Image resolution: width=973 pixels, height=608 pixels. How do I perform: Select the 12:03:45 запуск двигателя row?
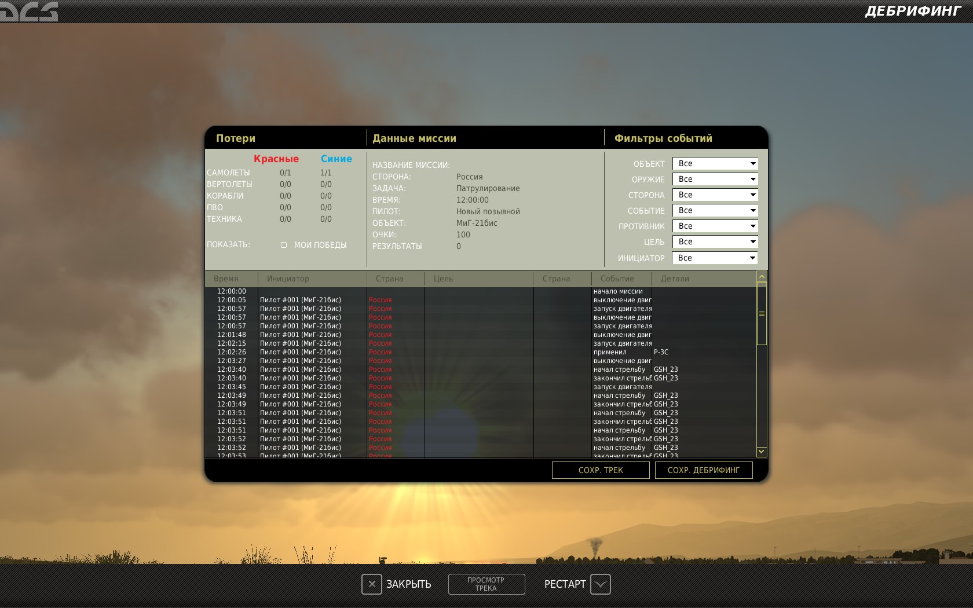(481, 387)
